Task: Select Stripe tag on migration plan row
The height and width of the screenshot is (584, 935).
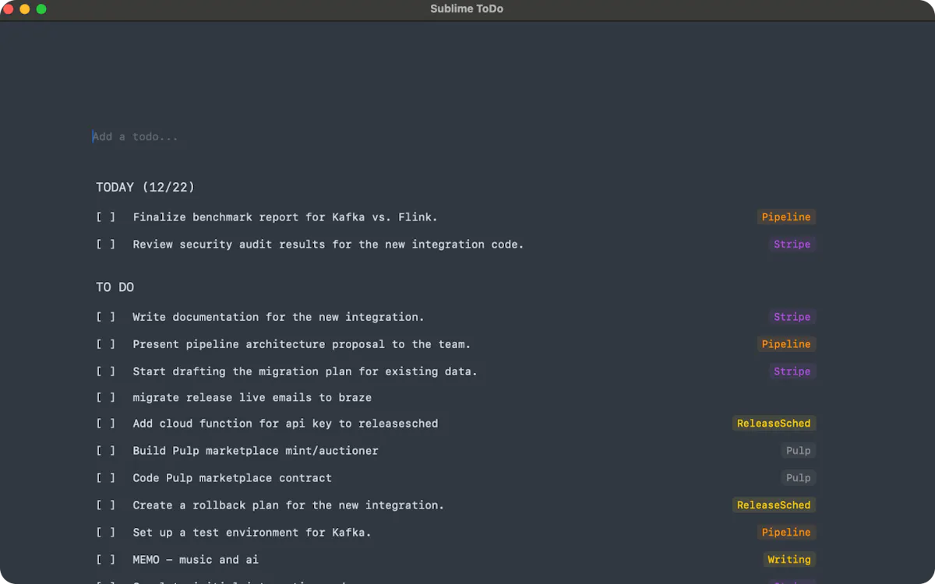Action: click(792, 371)
